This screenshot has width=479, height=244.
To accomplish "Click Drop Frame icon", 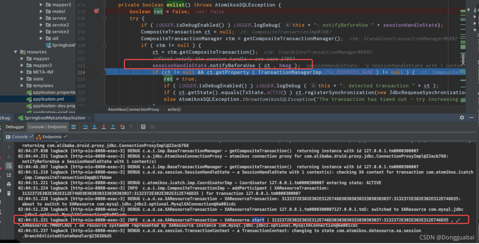I will pyautogui.click(x=122, y=127).
